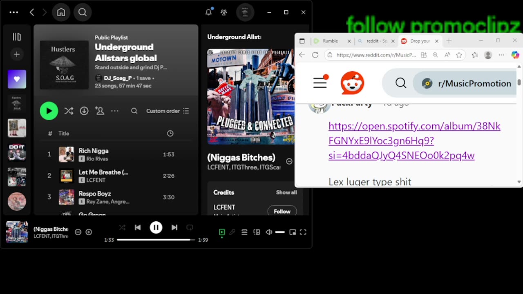Enable shuffle for the playlist
Screen dimensions: 523x294
point(69,111)
